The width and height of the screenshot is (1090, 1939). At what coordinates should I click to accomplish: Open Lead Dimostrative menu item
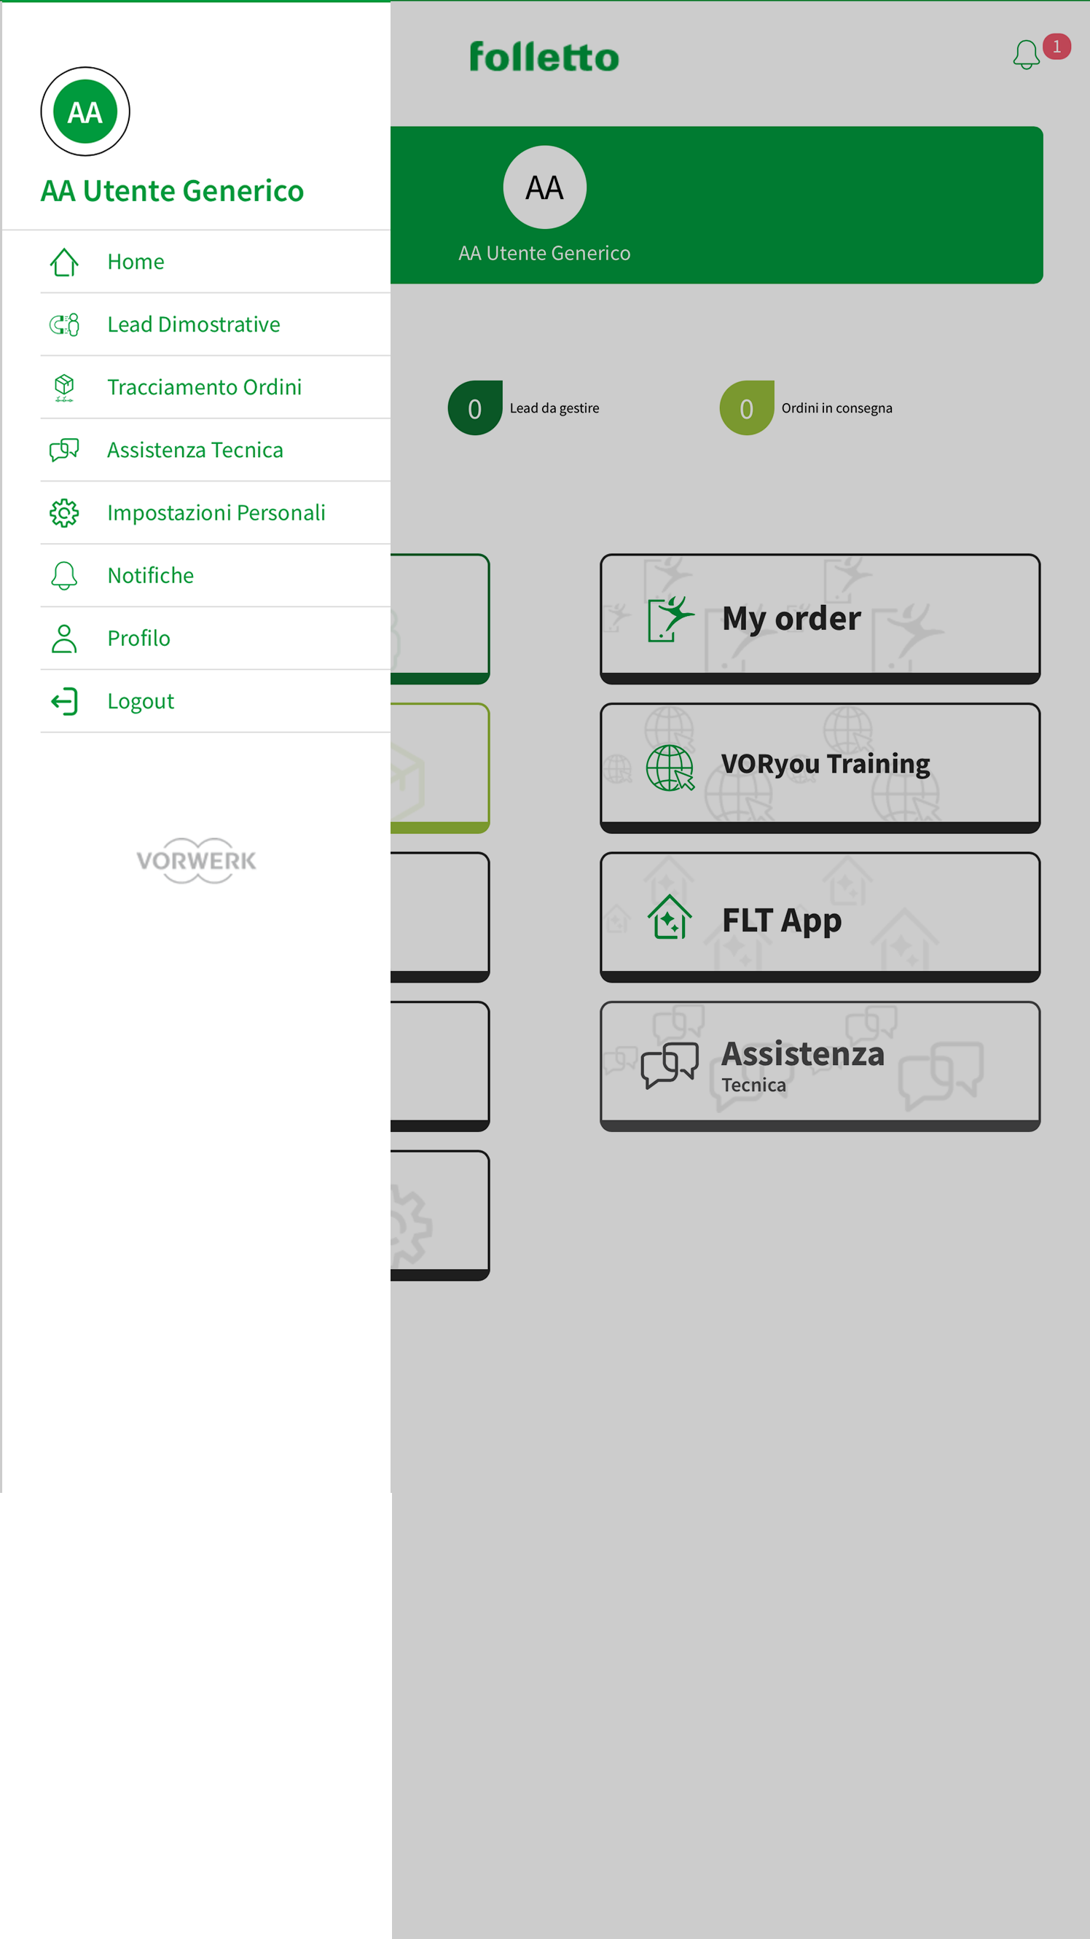pyautogui.click(x=215, y=324)
